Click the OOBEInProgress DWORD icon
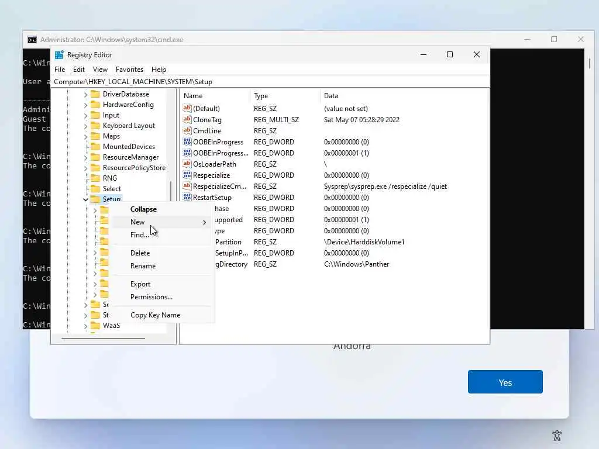The height and width of the screenshot is (449, 599). point(187,141)
